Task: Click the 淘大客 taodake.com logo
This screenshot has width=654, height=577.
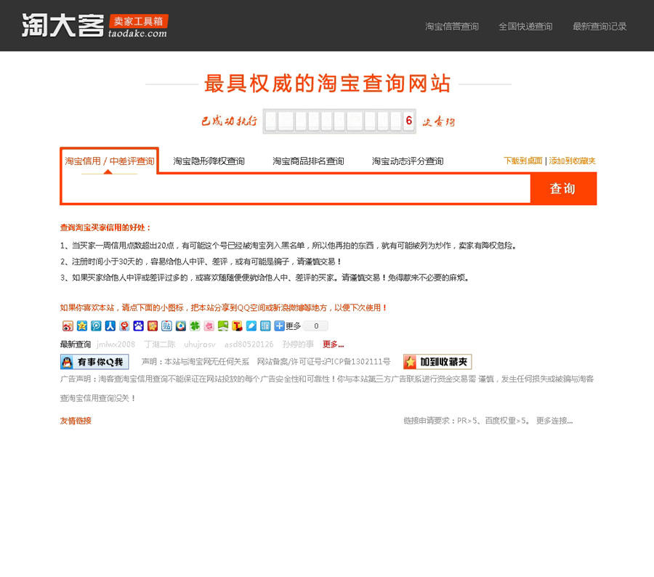Action: (x=94, y=25)
